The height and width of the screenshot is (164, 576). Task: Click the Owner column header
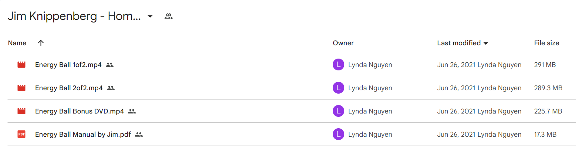(343, 43)
